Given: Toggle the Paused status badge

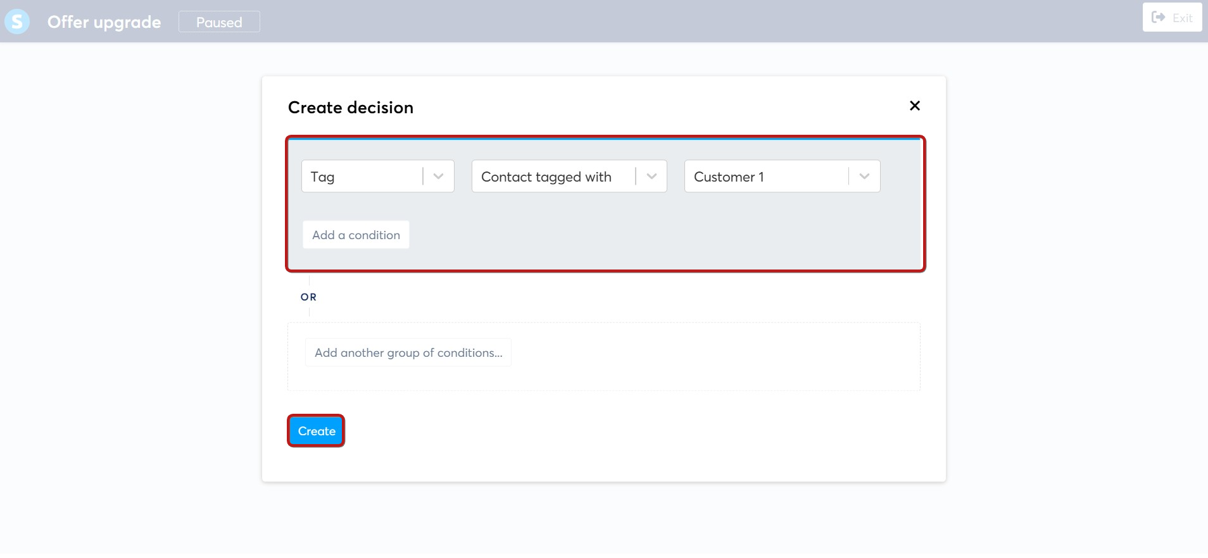Looking at the screenshot, I should click(x=219, y=22).
